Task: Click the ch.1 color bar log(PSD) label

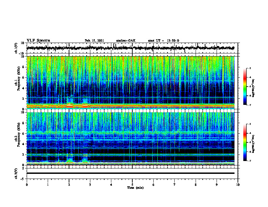Action: (253, 88)
